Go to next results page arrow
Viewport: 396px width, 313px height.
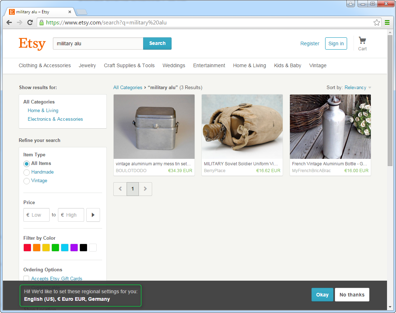(145, 189)
